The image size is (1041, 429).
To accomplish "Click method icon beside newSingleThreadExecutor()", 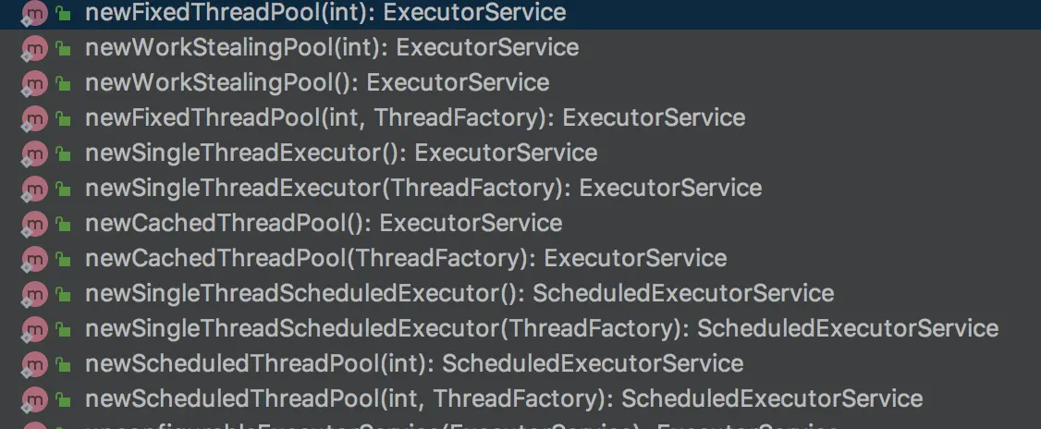I will 34,153.
